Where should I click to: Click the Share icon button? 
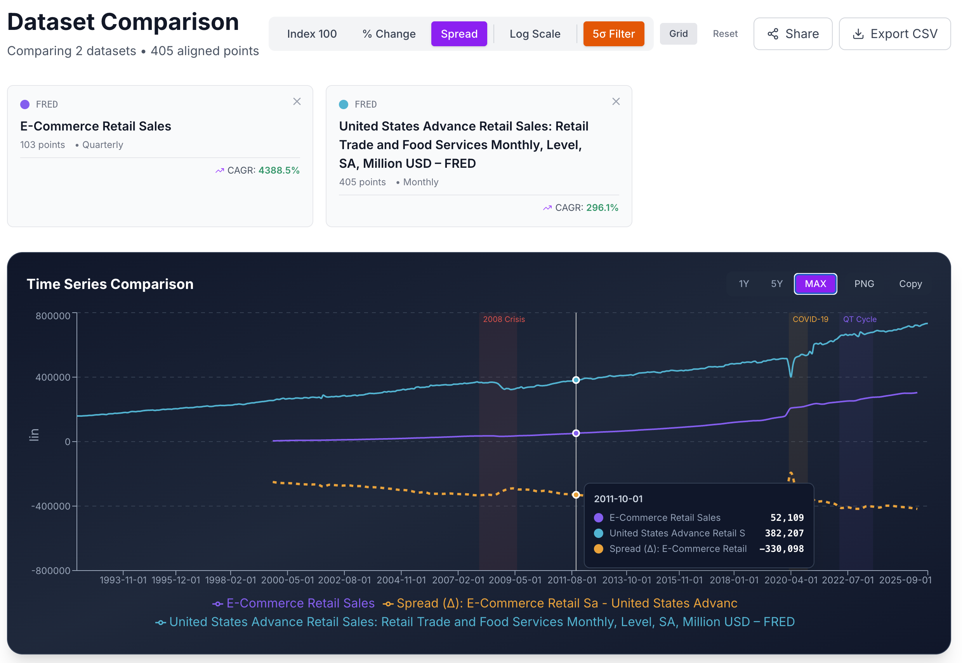pos(773,34)
